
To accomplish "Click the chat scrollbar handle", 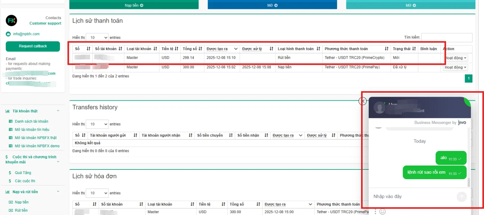I will (x=469, y=182).
